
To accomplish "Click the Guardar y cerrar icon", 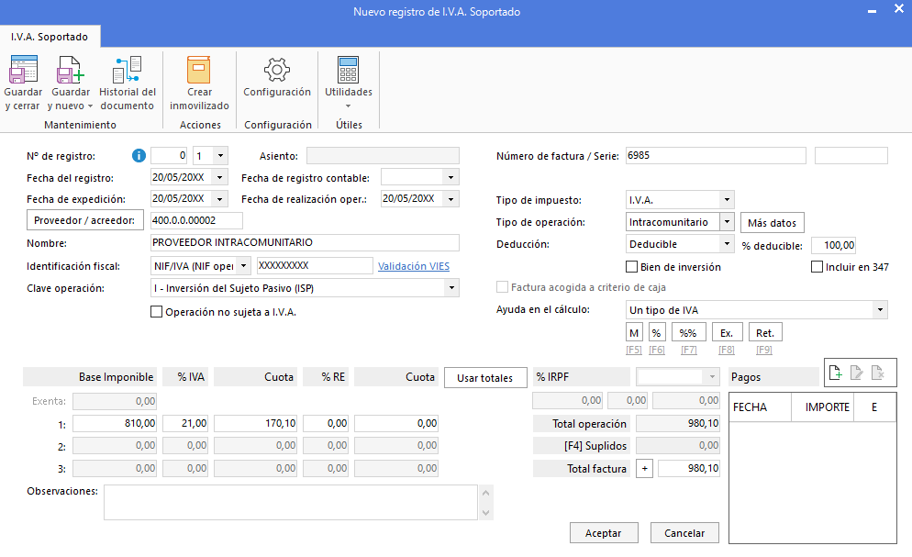I will pyautogui.click(x=23, y=70).
